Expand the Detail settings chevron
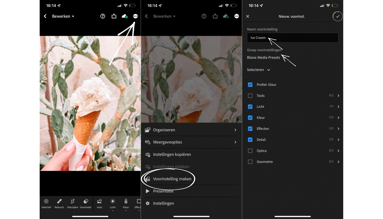This screenshot has height=219, width=383. [338, 140]
